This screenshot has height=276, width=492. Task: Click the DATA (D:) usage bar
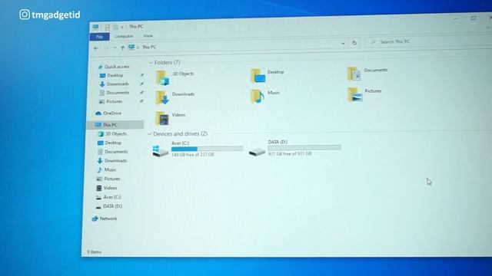click(304, 148)
